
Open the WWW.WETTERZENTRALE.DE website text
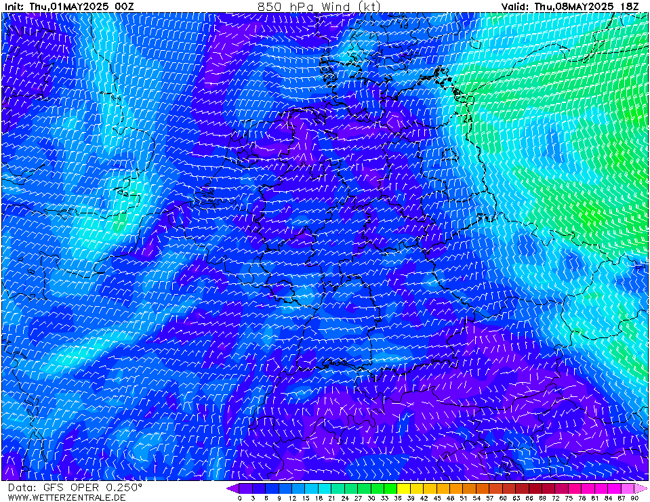point(66,497)
